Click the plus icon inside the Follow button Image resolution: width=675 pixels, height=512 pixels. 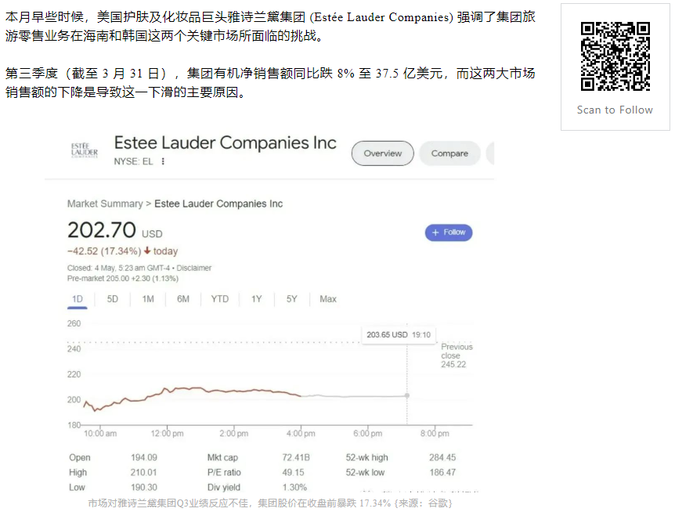435,233
